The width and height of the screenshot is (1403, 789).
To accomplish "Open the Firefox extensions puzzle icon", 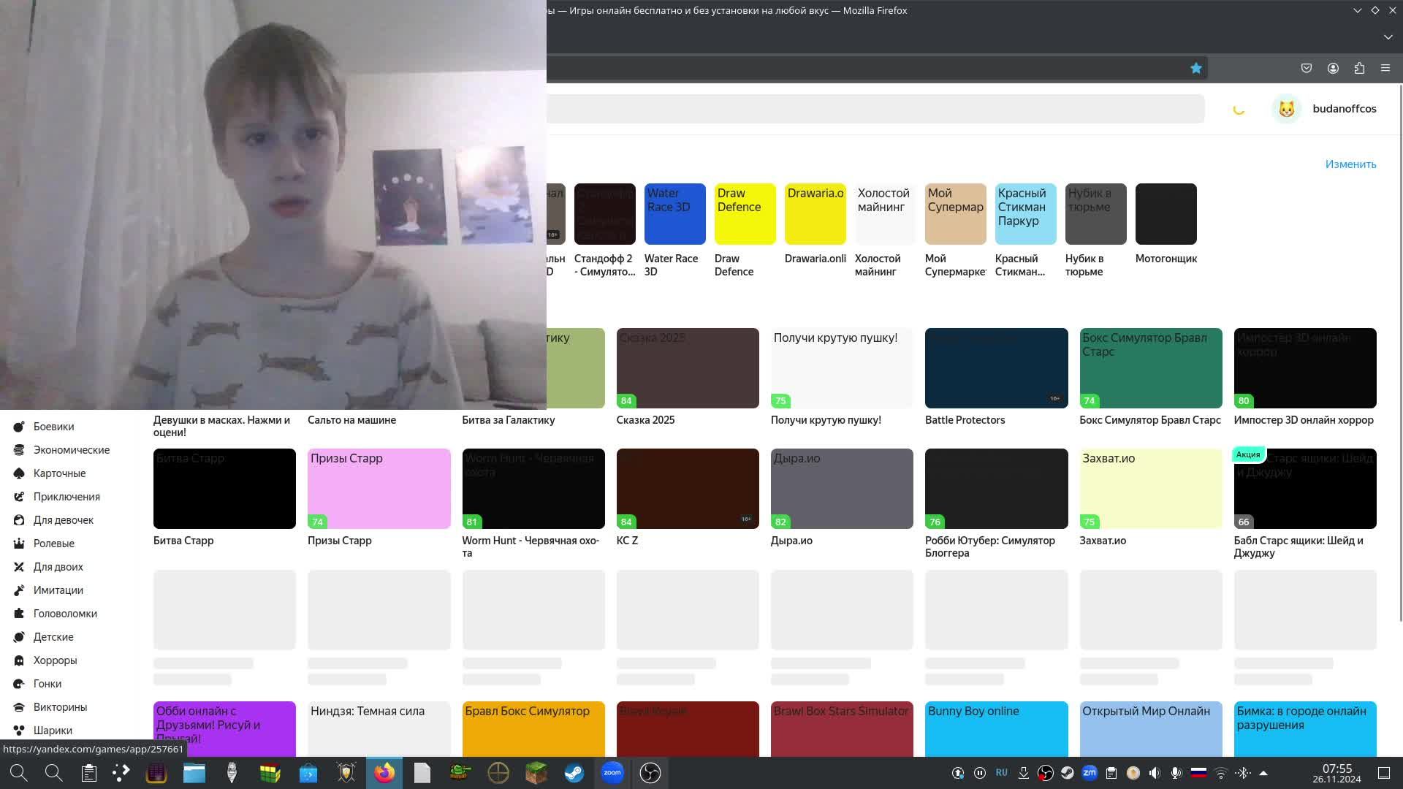I will click(x=1359, y=68).
